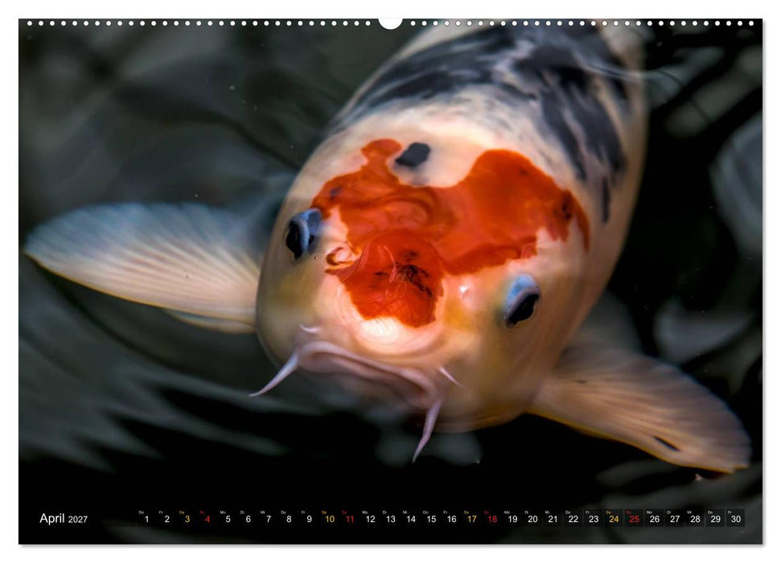This screenshot has height=563, width=781.
Task: Select day 26 in the calendar strip
Action: point(655,518)
